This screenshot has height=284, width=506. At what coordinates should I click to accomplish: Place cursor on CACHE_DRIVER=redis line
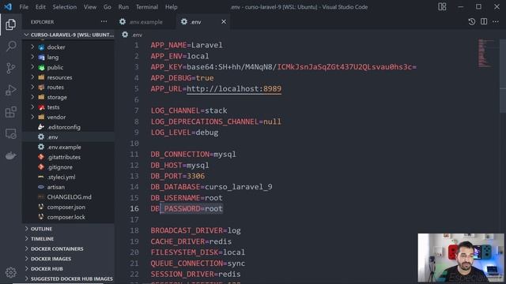[191, 241]
